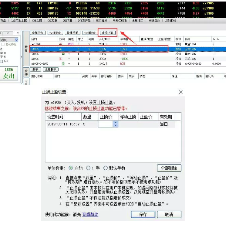Click the 1856 卖出 sell button

click(9, 73)
